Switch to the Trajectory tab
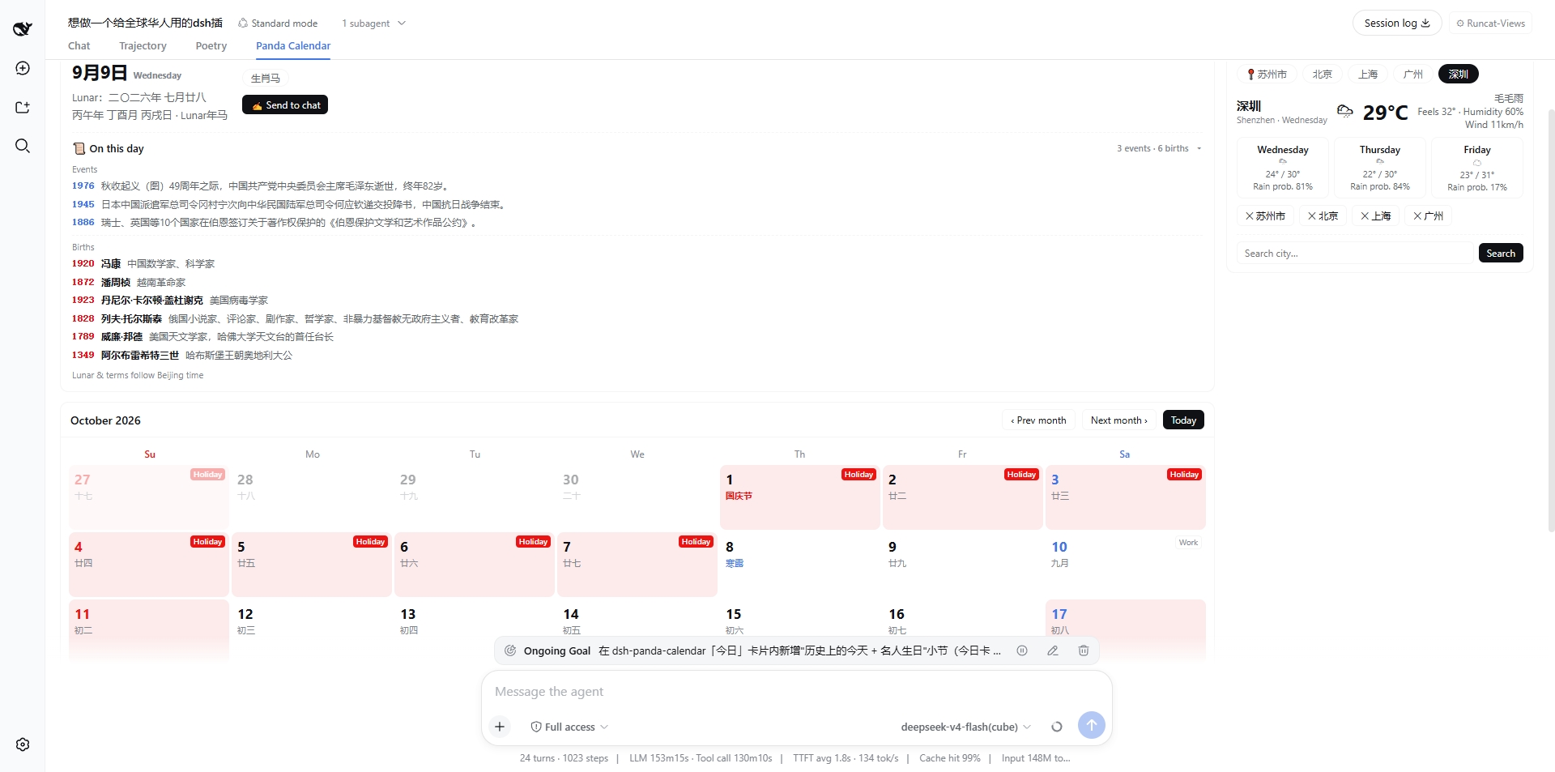Viewport: 1555px width, 772px height. [143, 46]
